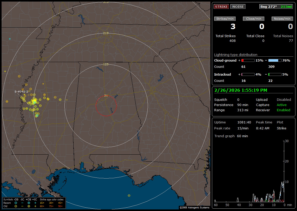Click the 90+ strike age color code
Viewport: 297px width, 211px height.
pyautogui.click(x=60, y=206)
